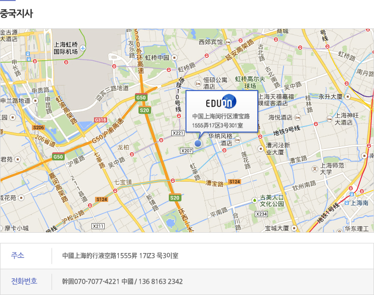Click popup address line 中国上海闵行区漕宝路
The width and height of the screenshot is (374, 295).
click(x=221, y=116)
